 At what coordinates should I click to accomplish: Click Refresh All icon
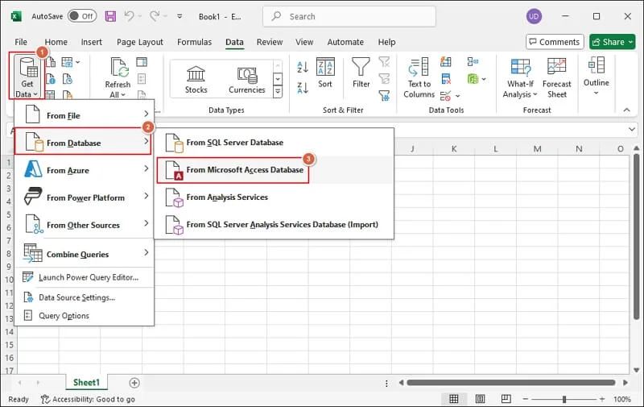pos(118,77)
